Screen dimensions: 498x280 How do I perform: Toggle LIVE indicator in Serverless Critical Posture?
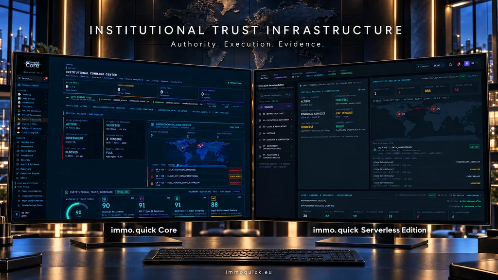[361, 90]
